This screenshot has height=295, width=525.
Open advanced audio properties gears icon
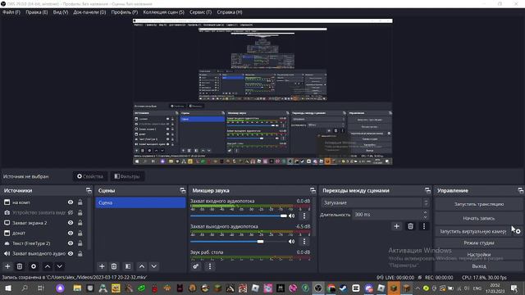(196, 266)
